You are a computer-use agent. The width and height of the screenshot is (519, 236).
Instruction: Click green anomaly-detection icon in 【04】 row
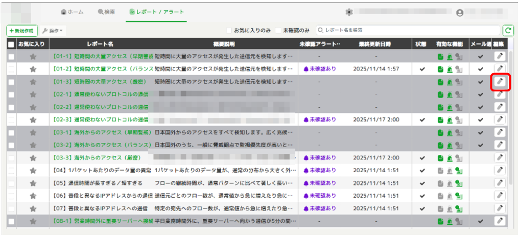click(x=459, y=171)
